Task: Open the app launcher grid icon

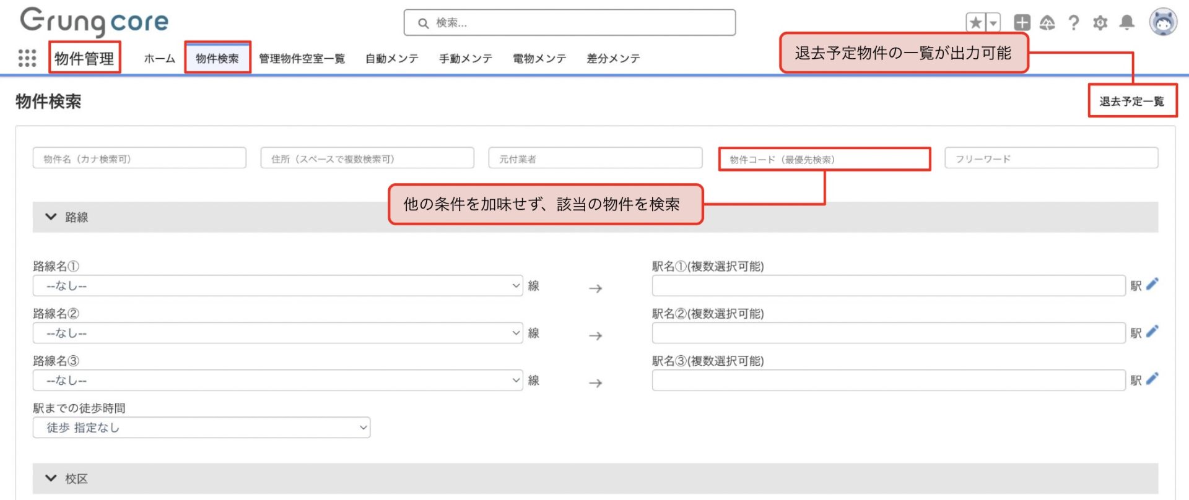Action: pos(27,58)
